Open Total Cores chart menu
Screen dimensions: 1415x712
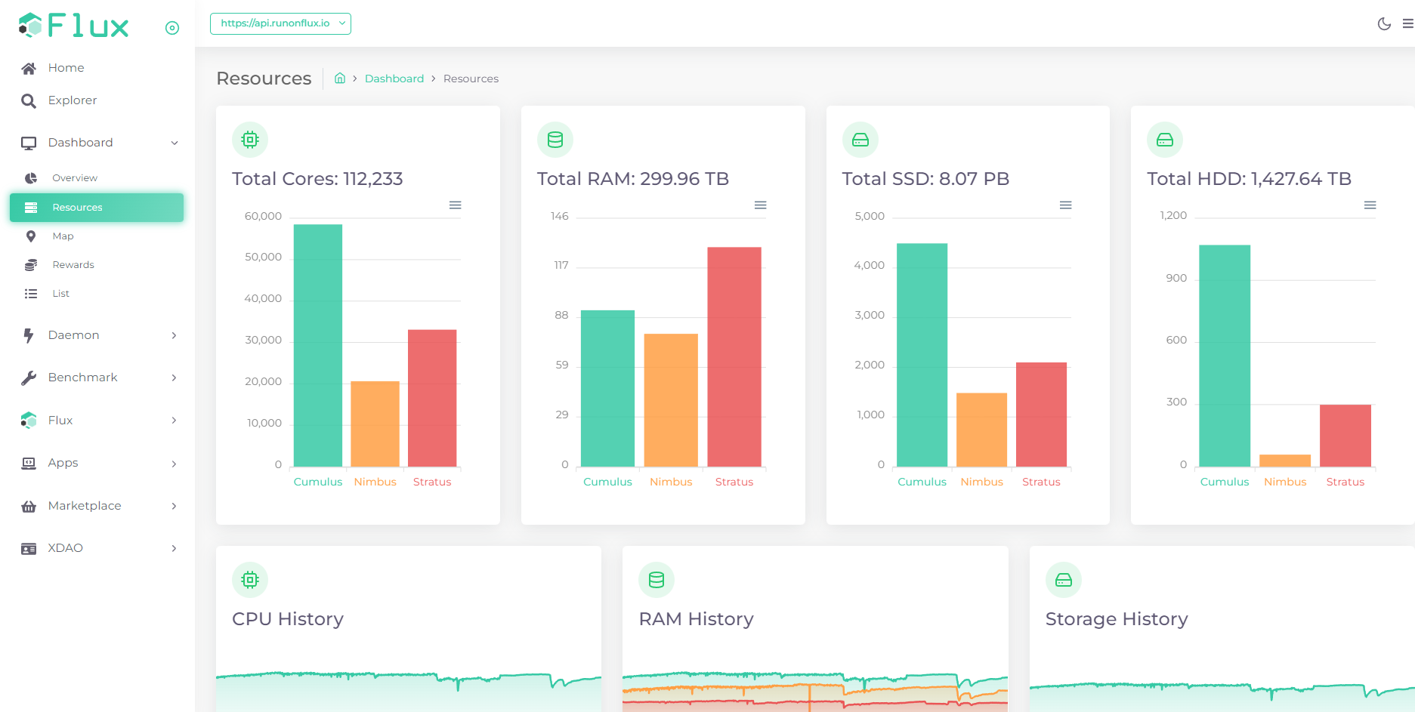coord(456,205)
